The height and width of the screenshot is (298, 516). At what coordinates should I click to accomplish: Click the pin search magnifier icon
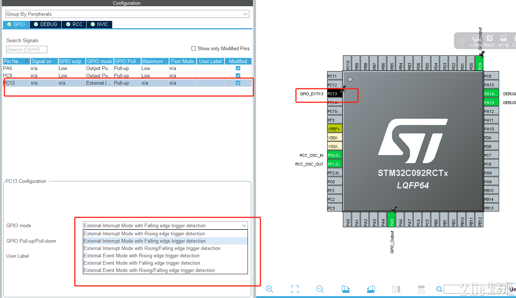[439, 290]
